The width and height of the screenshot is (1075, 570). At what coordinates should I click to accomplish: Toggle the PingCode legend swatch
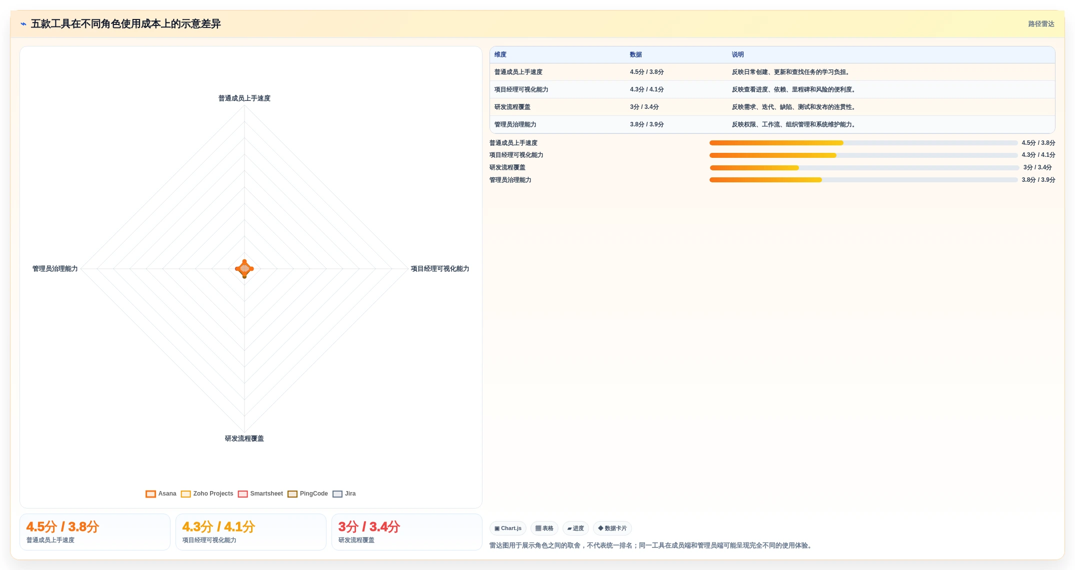tap(292, 494)
